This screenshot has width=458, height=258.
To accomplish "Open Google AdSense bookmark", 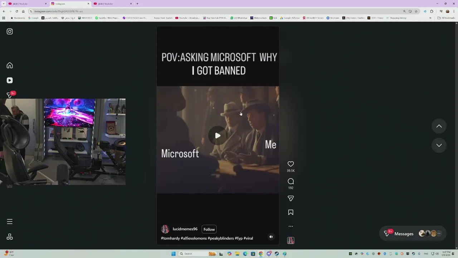I will [x=290, y=18].
